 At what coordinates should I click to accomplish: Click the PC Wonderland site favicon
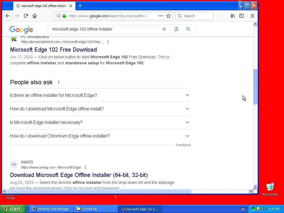(14, 39)
